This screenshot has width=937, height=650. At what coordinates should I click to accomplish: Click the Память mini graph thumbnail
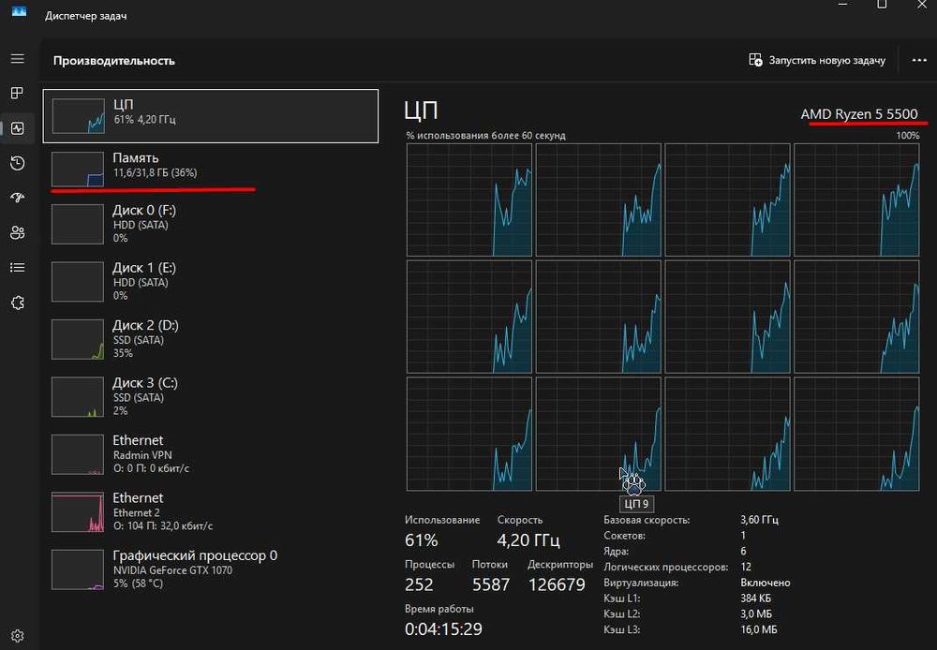tap(78, 170)
